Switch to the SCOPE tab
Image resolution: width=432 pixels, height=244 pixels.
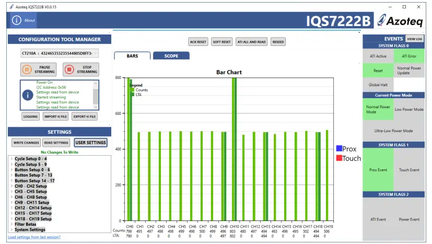pyautogui.click(x=171, y=56)
